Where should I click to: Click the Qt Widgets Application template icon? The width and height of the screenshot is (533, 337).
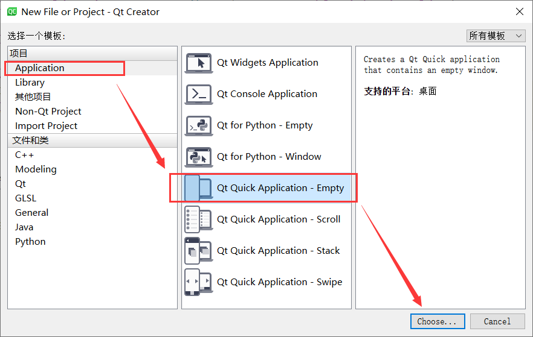pos(199,63)
